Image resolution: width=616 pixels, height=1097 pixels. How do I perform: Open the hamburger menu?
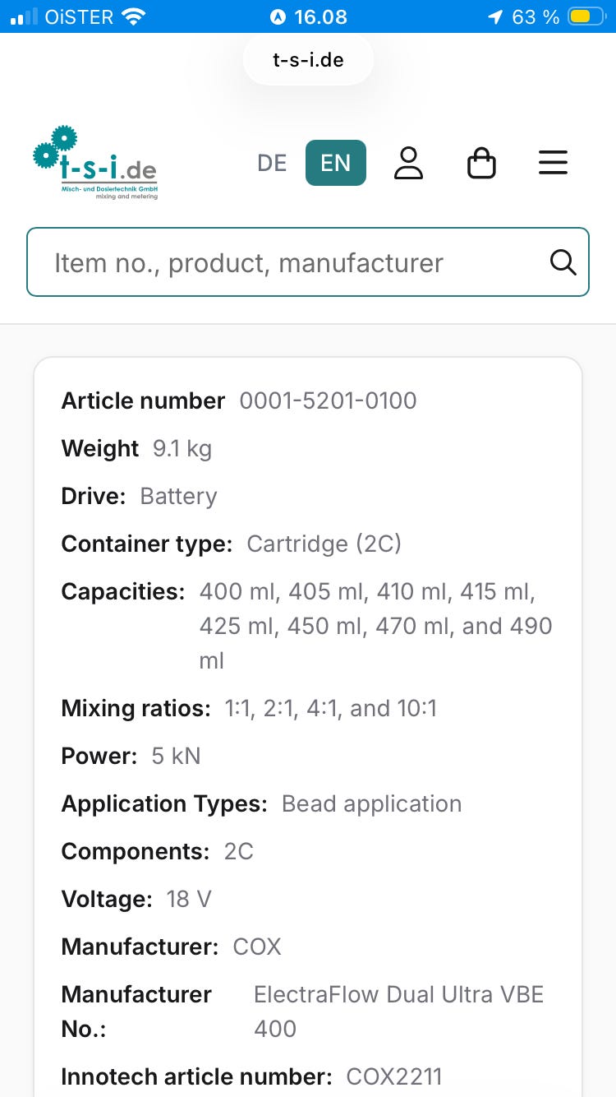[553, 162]
